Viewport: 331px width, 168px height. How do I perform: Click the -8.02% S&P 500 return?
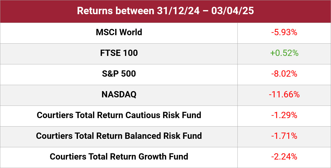click(x=284, y=74)
